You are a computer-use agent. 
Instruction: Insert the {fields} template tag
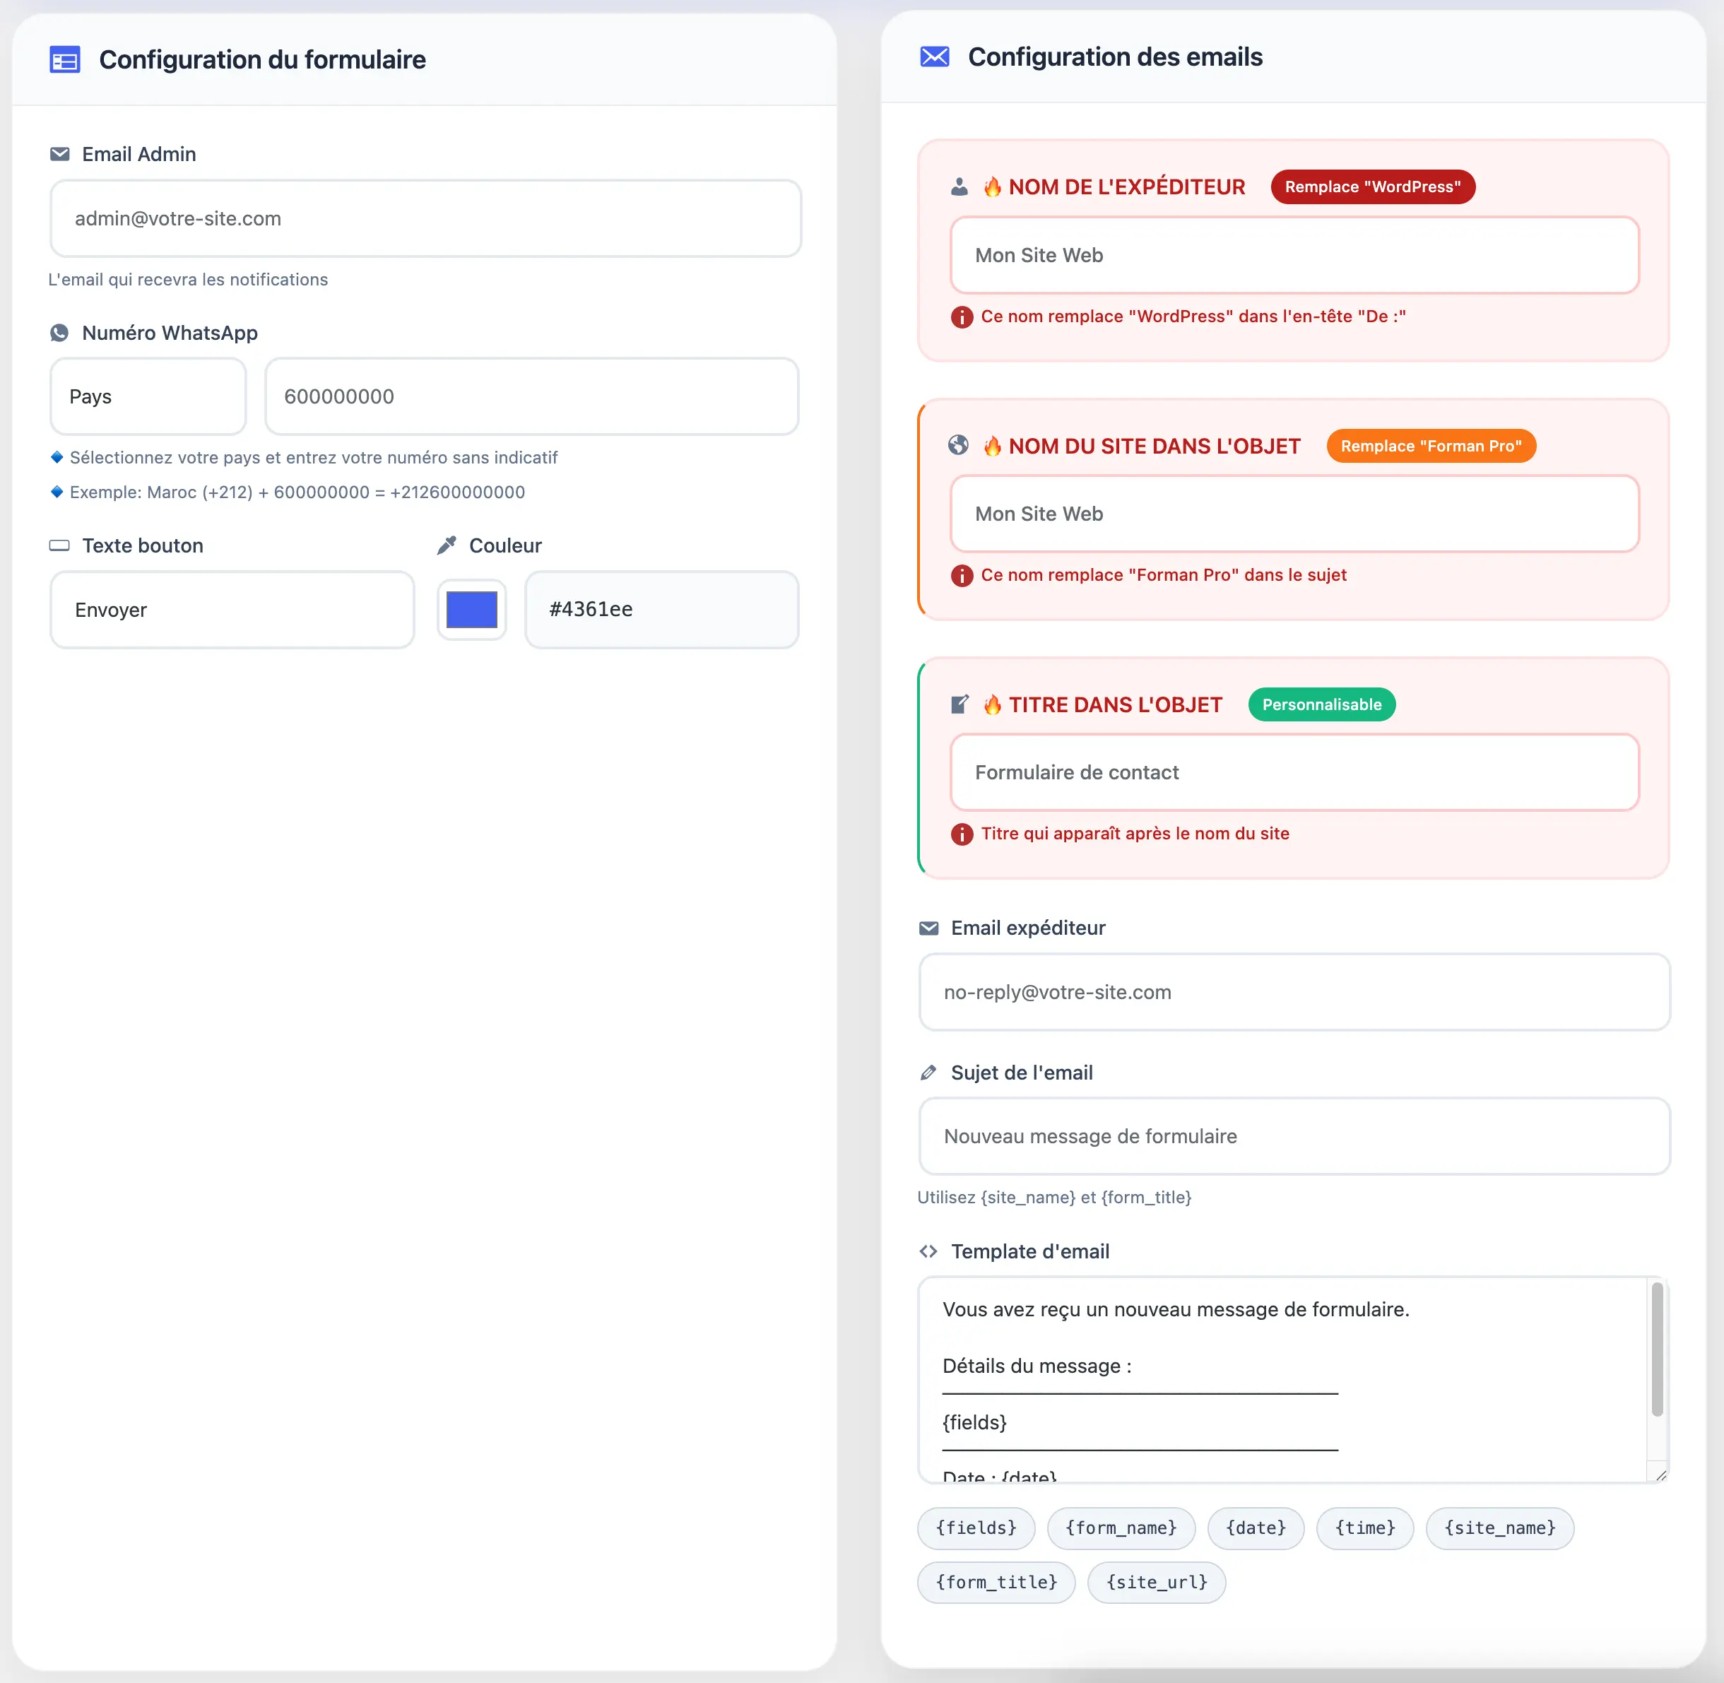click(976, 1528)
